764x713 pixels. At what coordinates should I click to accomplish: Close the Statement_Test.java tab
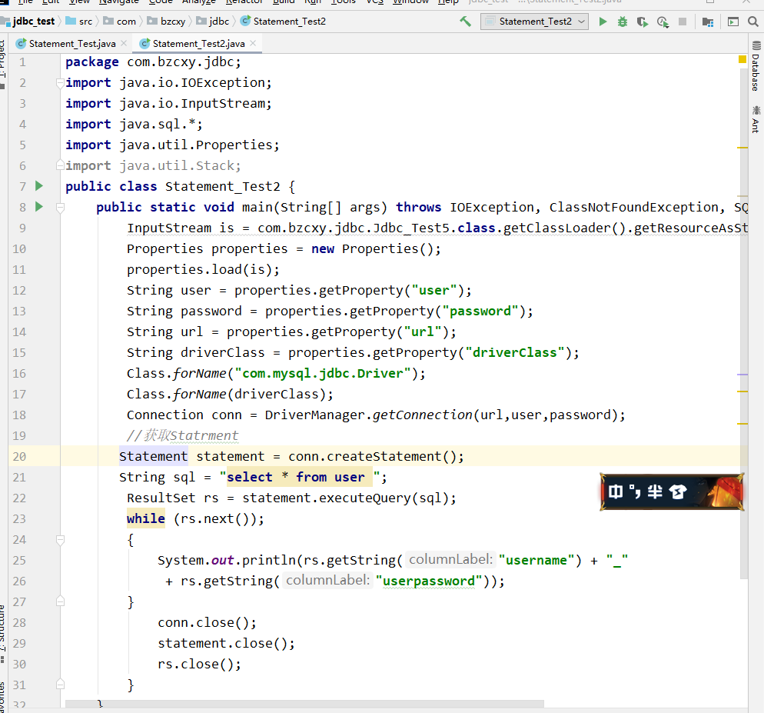pyautogui.click(x=124, y=43)
